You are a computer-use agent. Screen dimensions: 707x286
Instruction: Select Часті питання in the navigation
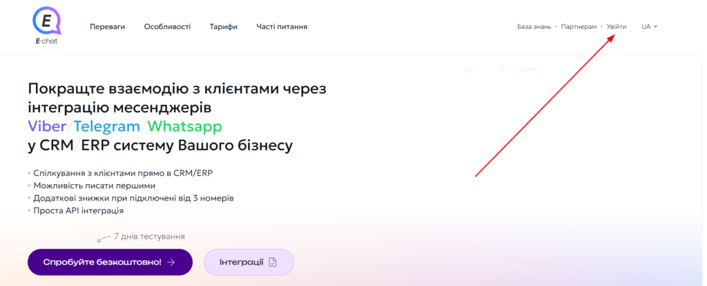pos(282,27)
